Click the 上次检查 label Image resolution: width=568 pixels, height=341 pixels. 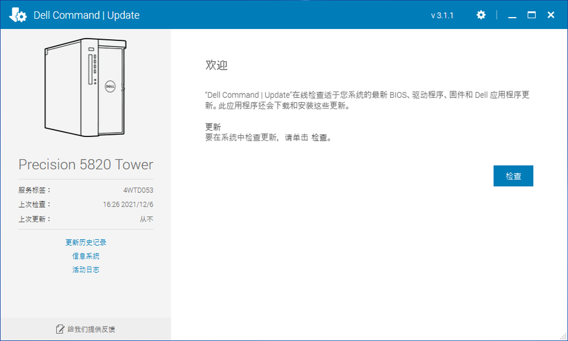coord(35,205)
